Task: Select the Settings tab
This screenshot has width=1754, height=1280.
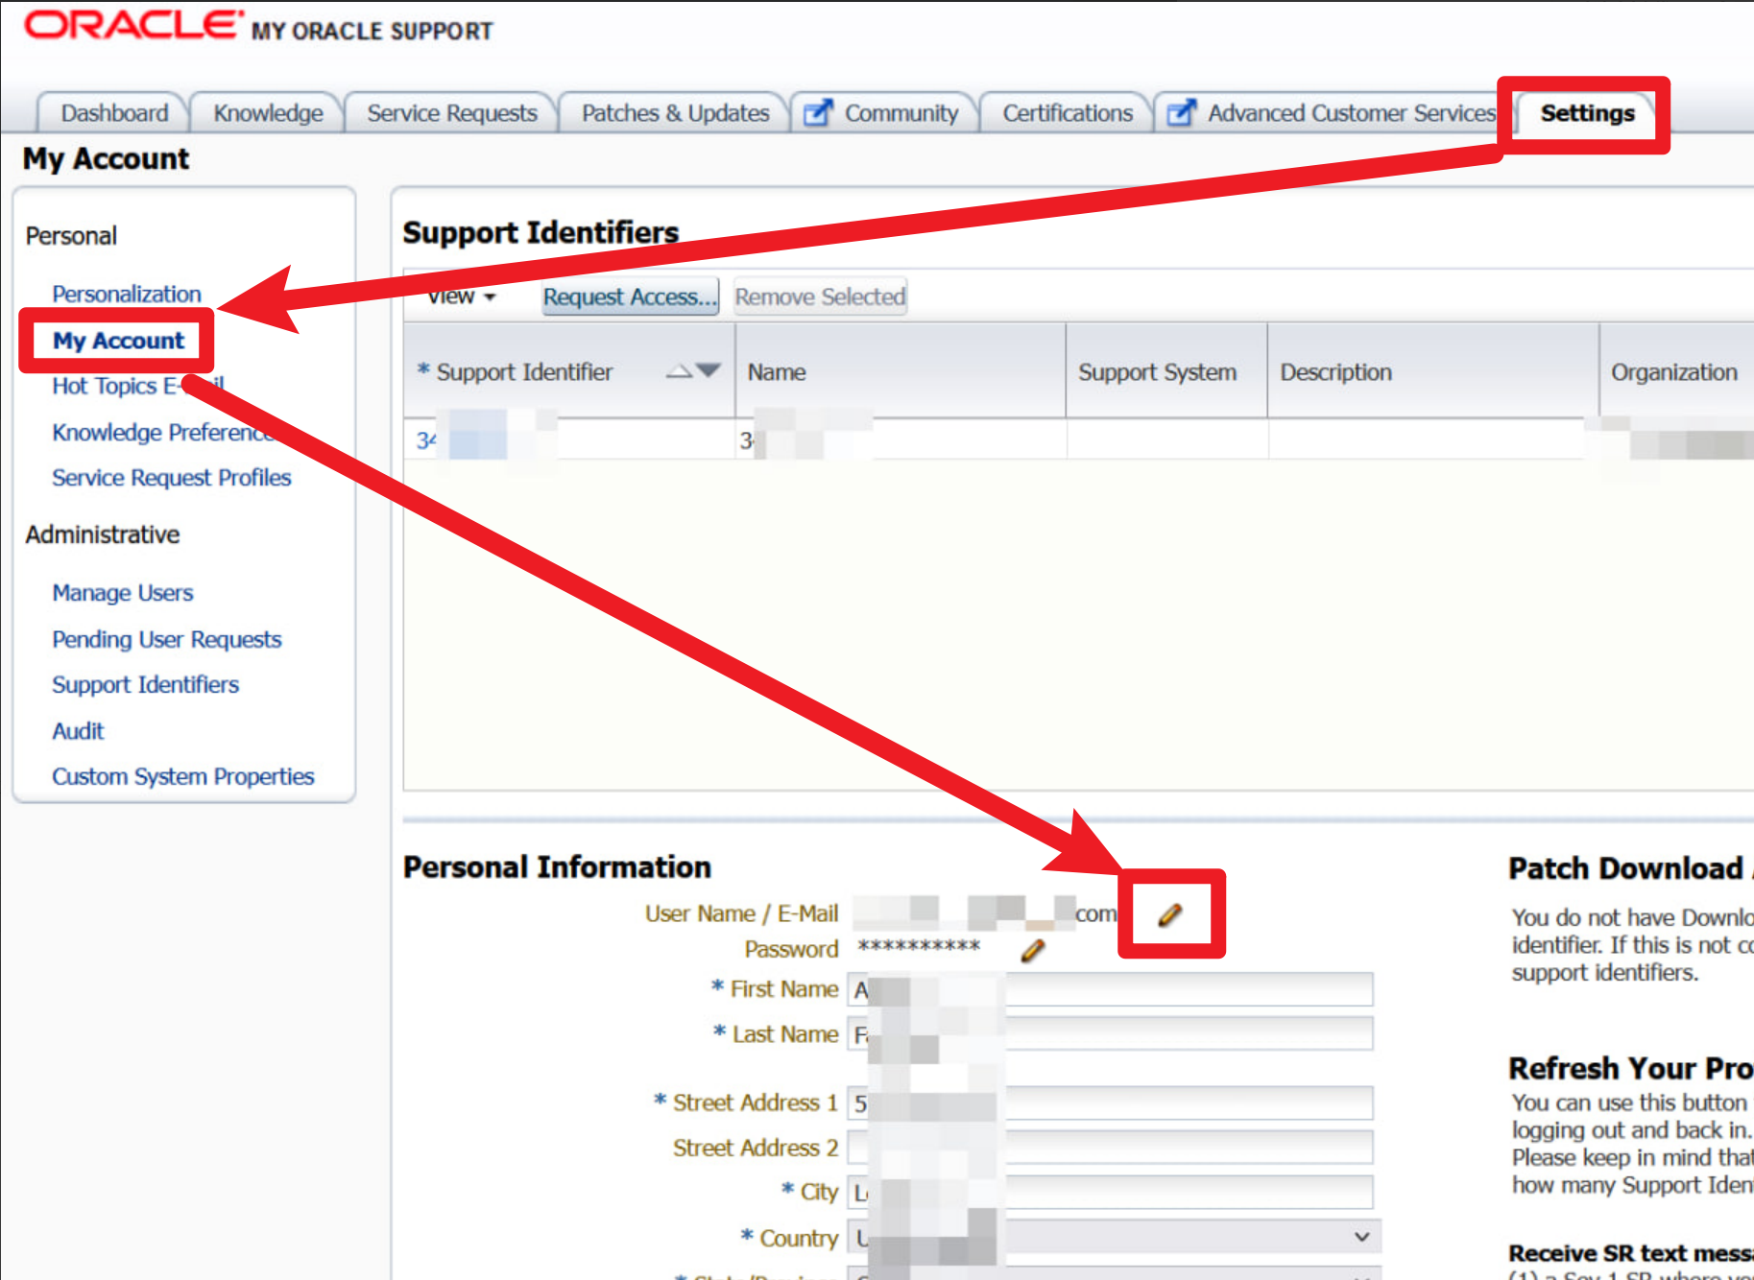Action: [x=1586, y=113]
